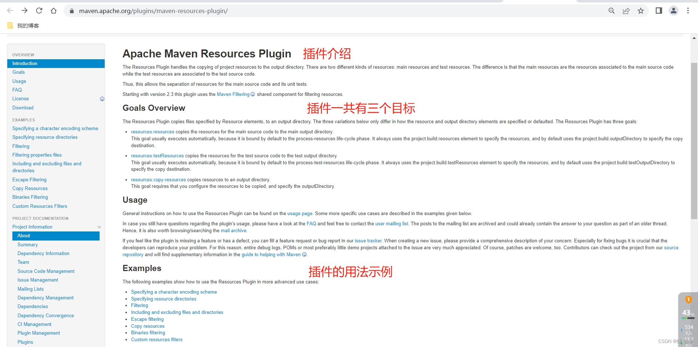The image size is (698, 347).
Task: Collapse Project Information chevron
Action: (99, 227)
